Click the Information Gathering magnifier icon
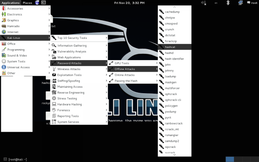 54,45
